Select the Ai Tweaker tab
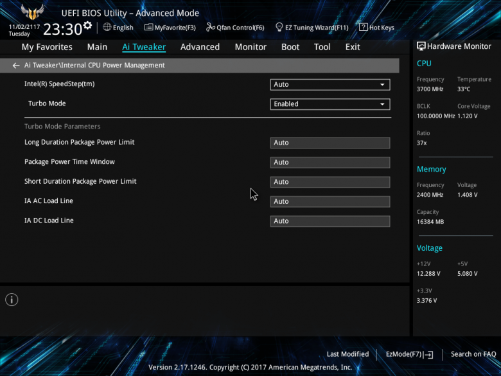The width and height of the screenshot is (501, 376). [x=144, y=47]
